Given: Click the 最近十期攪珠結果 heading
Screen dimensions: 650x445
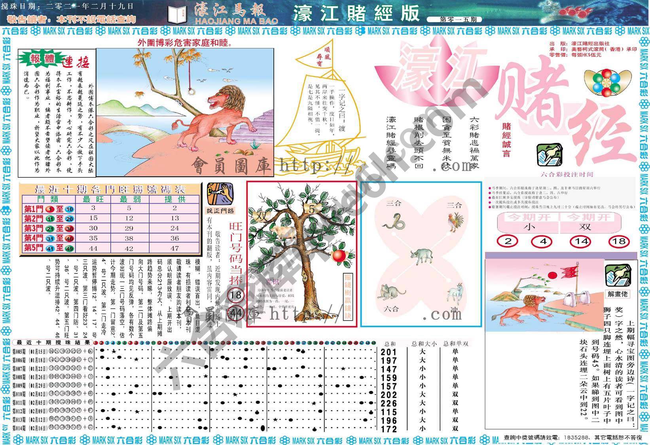Looking at the screenshot, I should [x=53, y=342].
